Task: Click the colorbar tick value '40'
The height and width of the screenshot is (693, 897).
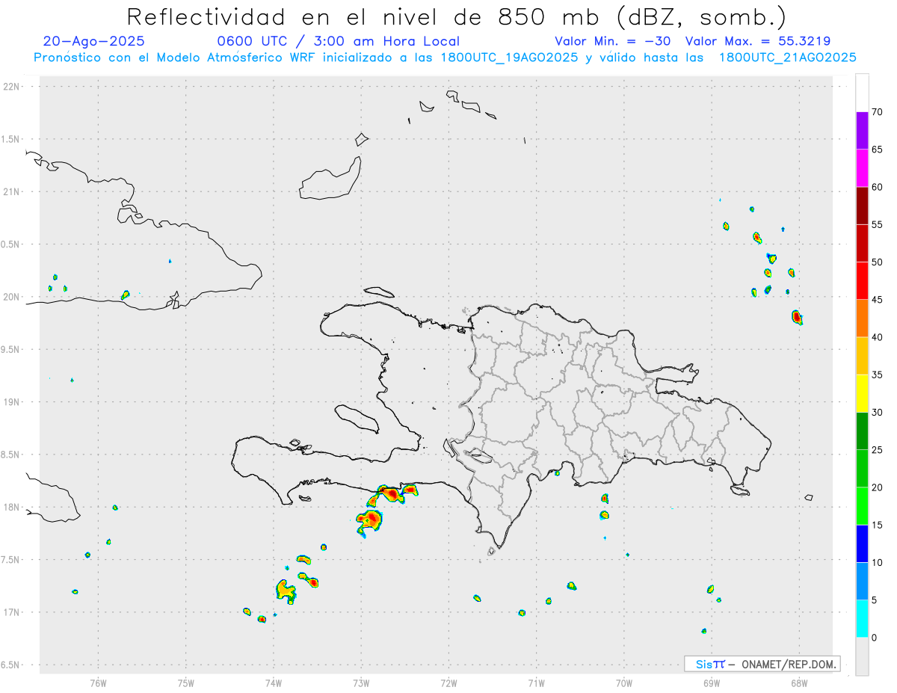Action: [877, 337]
